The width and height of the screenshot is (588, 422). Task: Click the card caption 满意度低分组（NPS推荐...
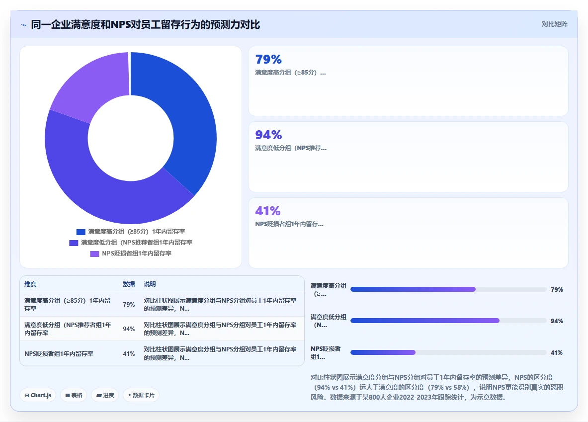click(x=291, y=148)
